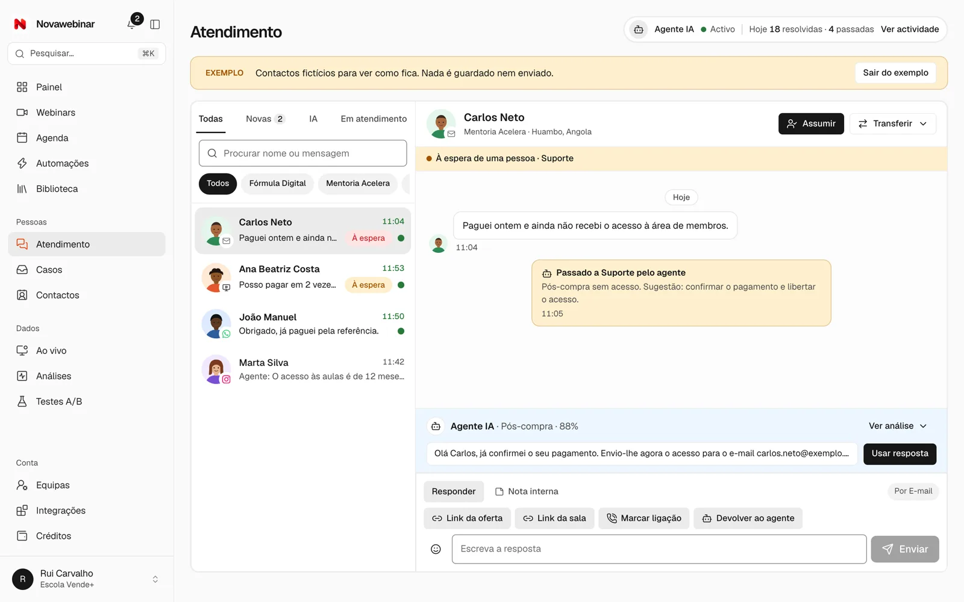Click the Enviar button
This screenshot has height=602, width=964.
point(904,549)
